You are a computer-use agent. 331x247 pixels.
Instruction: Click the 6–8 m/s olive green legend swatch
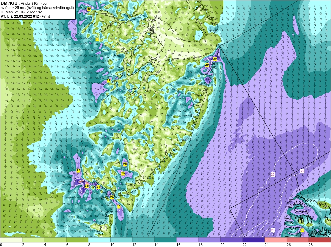77,240
